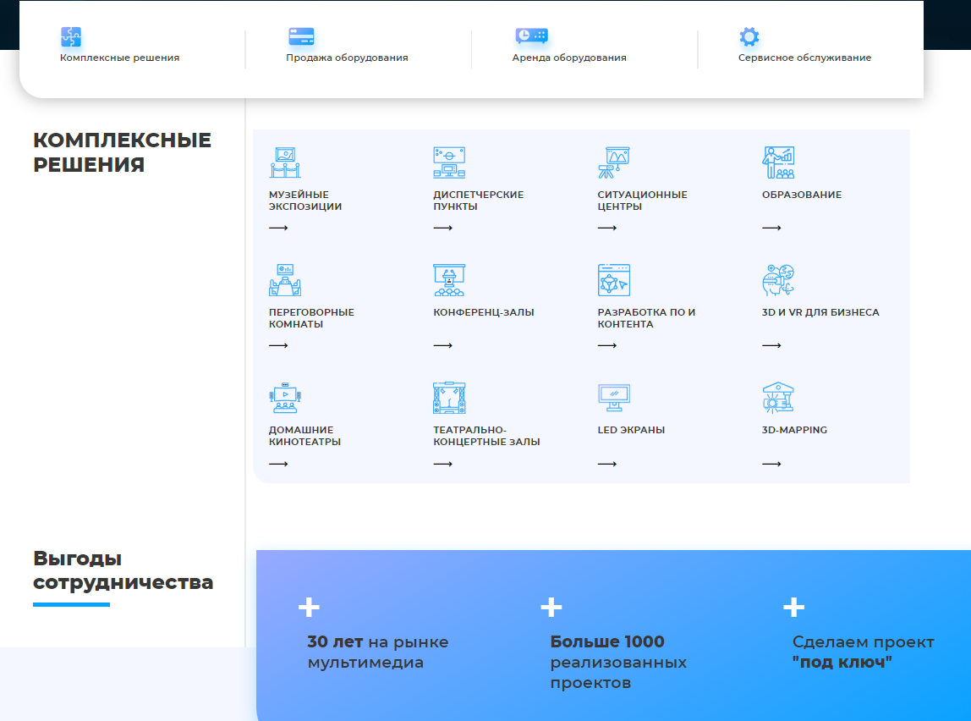Screen dimensions: 971x721
Task: Open the Переговорные комнаты link
Action: coord(311,318)
